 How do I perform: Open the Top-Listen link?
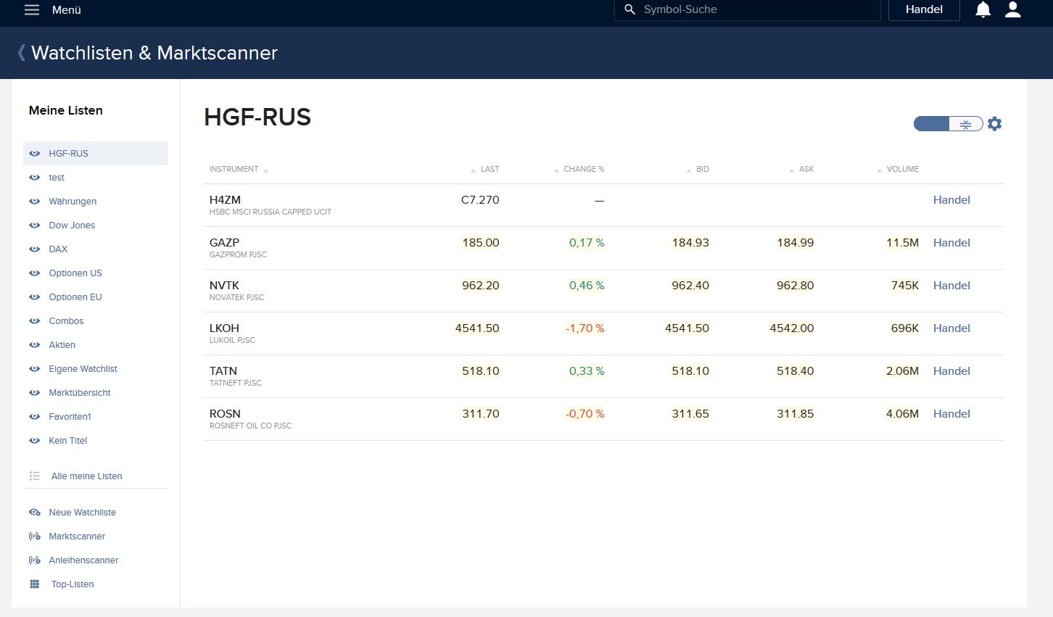(x=73, y=584)
